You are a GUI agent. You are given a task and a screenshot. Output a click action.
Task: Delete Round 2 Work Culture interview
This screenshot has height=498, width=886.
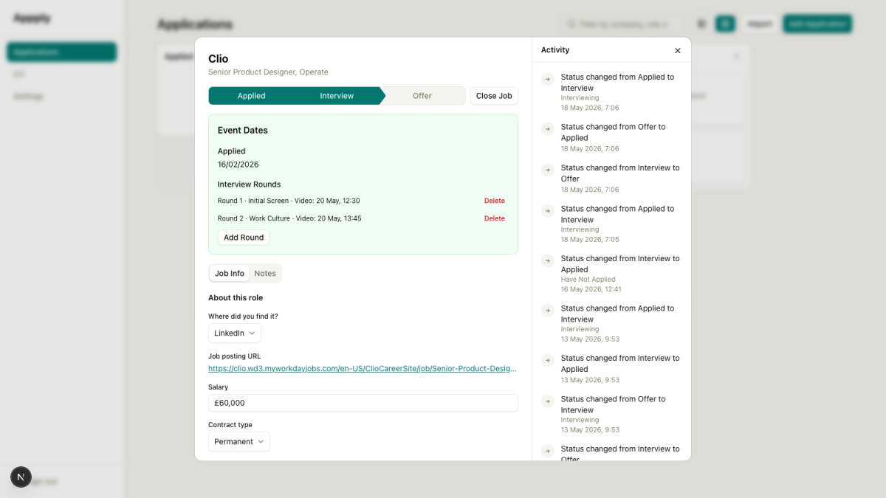click(x=495, y=218)
